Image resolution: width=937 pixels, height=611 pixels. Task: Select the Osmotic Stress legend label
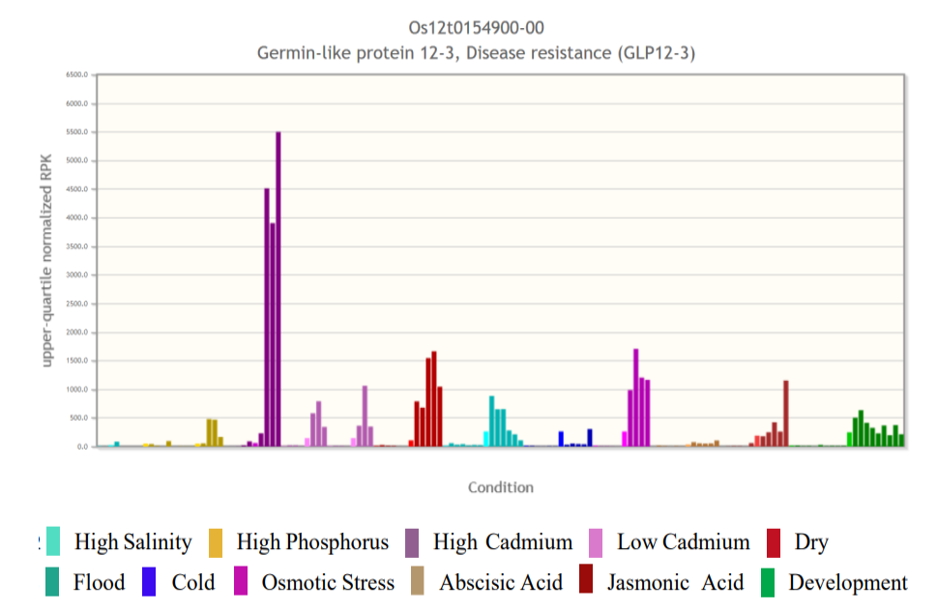[x=328, y=582]
